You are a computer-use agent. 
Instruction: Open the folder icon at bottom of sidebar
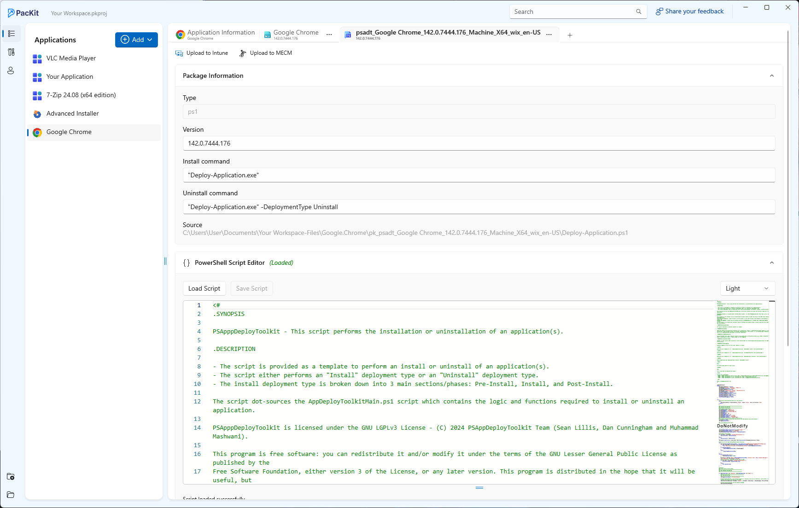(x=11, y=495)
